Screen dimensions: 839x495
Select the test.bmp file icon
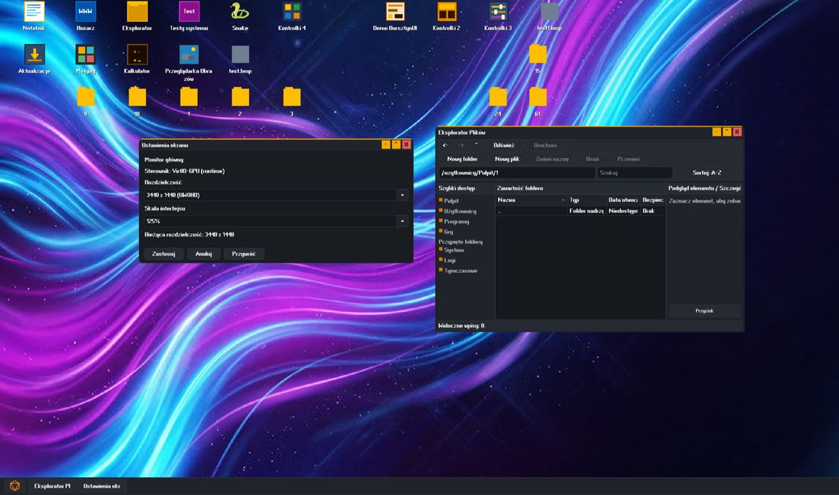(x=240, y=54)
